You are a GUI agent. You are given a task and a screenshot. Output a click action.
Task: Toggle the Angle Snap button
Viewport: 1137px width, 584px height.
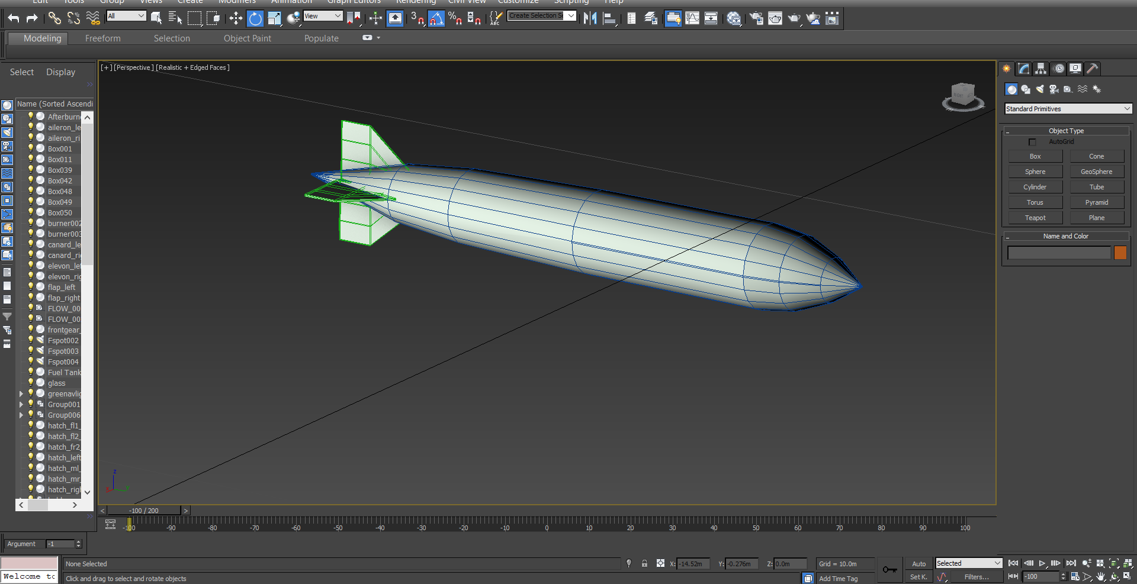coord(436,18)
